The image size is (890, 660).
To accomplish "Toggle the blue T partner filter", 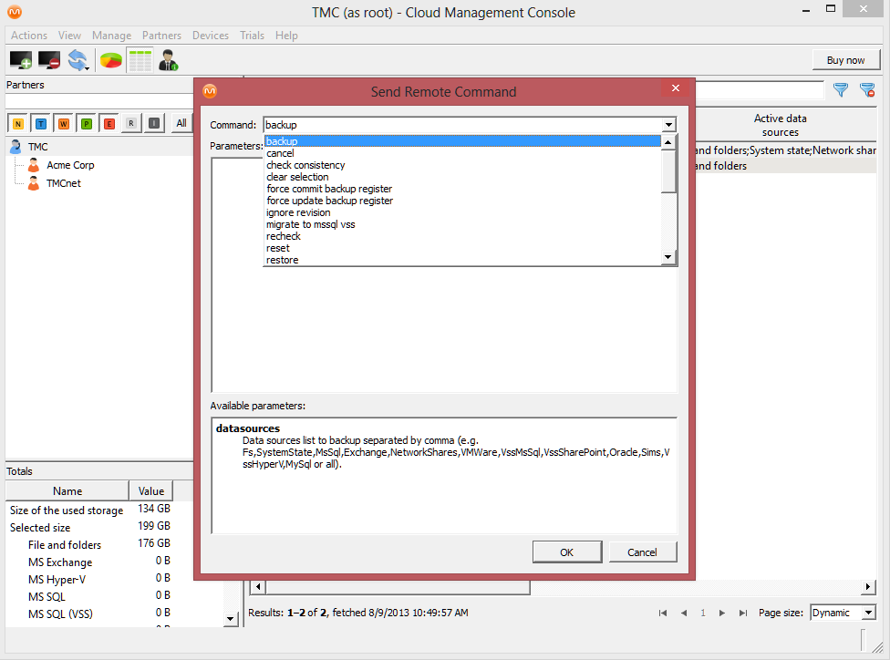I will (41, 123).
